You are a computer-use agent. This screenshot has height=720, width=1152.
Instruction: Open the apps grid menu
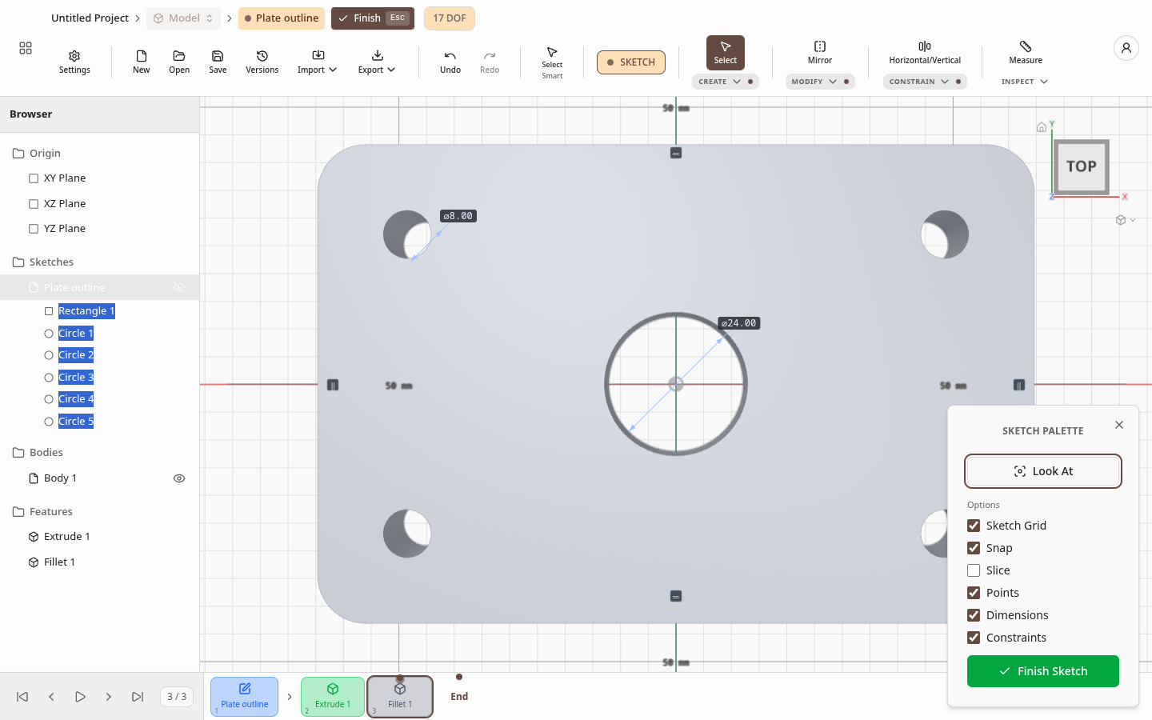tap(26, 48)
